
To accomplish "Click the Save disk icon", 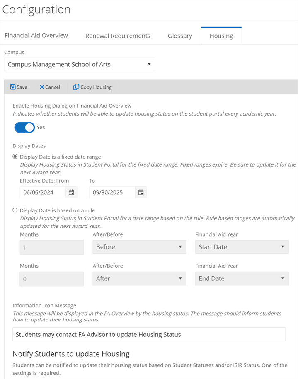I will point(12,87).
